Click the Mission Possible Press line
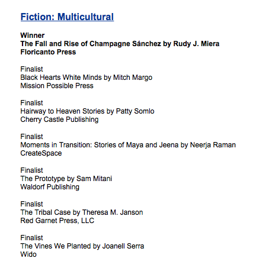 point(57,86)
